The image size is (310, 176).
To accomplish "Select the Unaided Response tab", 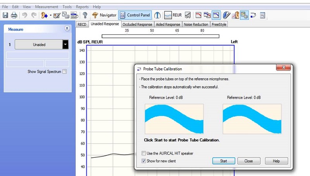I will click(x=105, y=24).
